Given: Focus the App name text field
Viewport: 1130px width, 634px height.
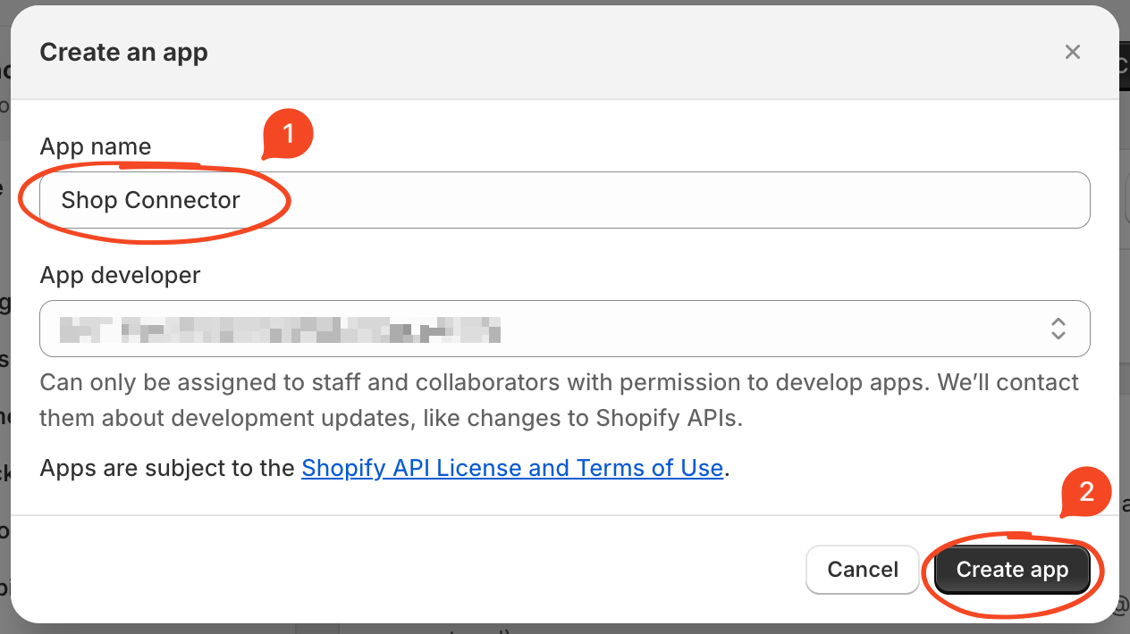Looking at the screenshot, I should tap(565, 200).
